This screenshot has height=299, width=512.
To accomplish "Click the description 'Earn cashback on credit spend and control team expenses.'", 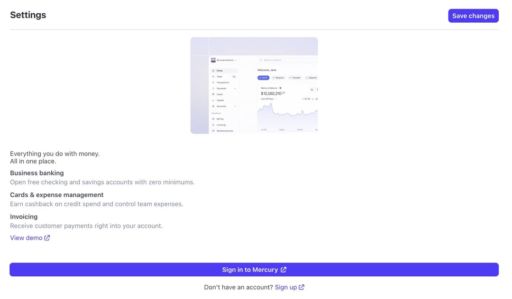I will point(97,204).
